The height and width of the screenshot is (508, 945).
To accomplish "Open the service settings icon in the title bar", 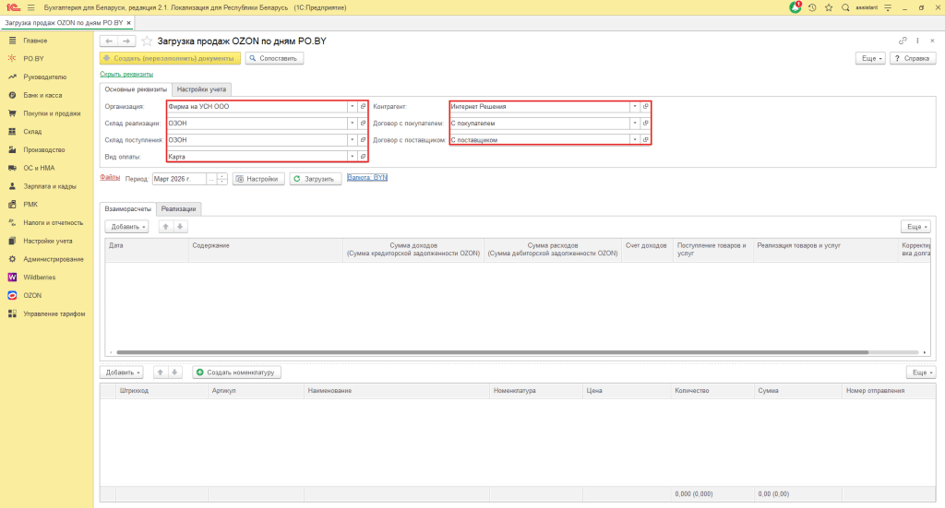I will (888, 7).
